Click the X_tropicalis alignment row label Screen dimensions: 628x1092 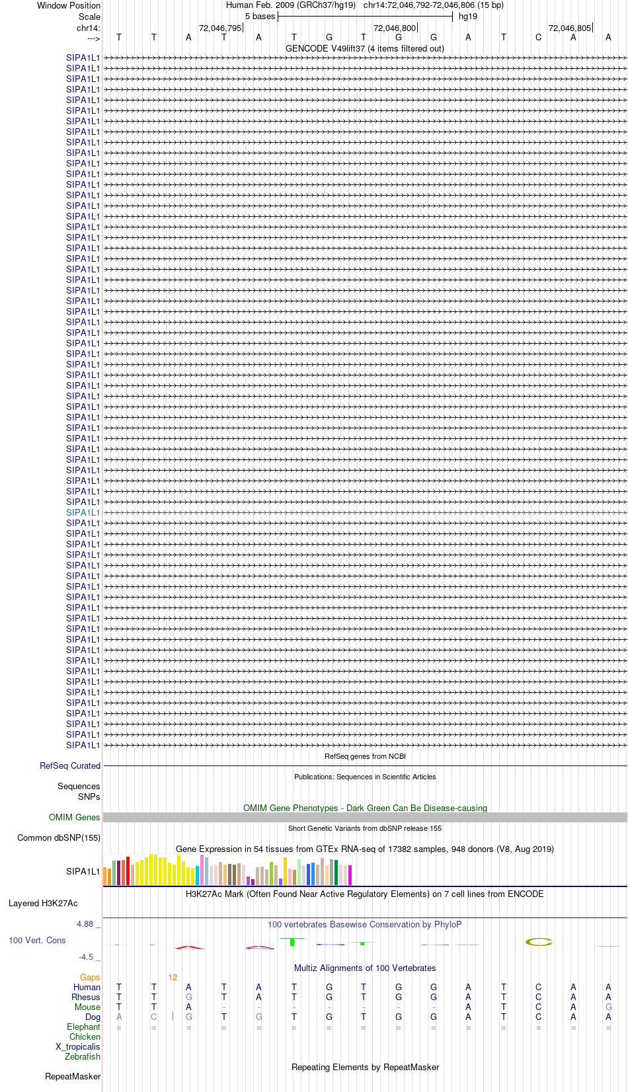click(78, 1046)
